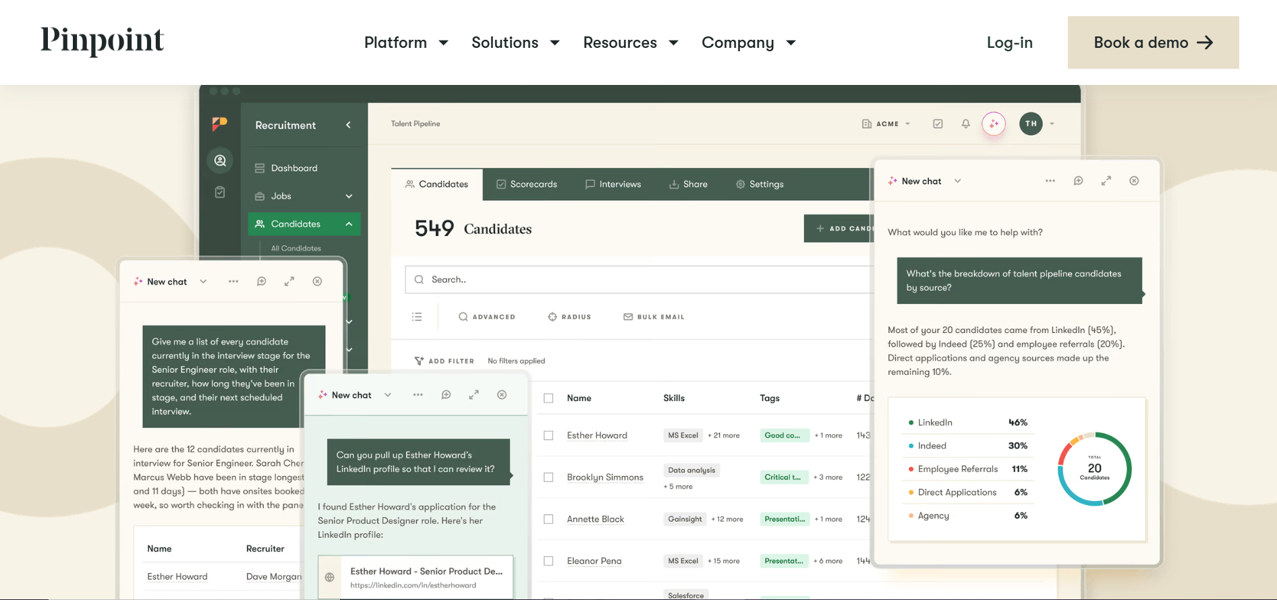Image resolution: width=1277 pixels, height=600 pixels.
Task: Expand the middle chat panel to fullscreen
Action: 474,395
